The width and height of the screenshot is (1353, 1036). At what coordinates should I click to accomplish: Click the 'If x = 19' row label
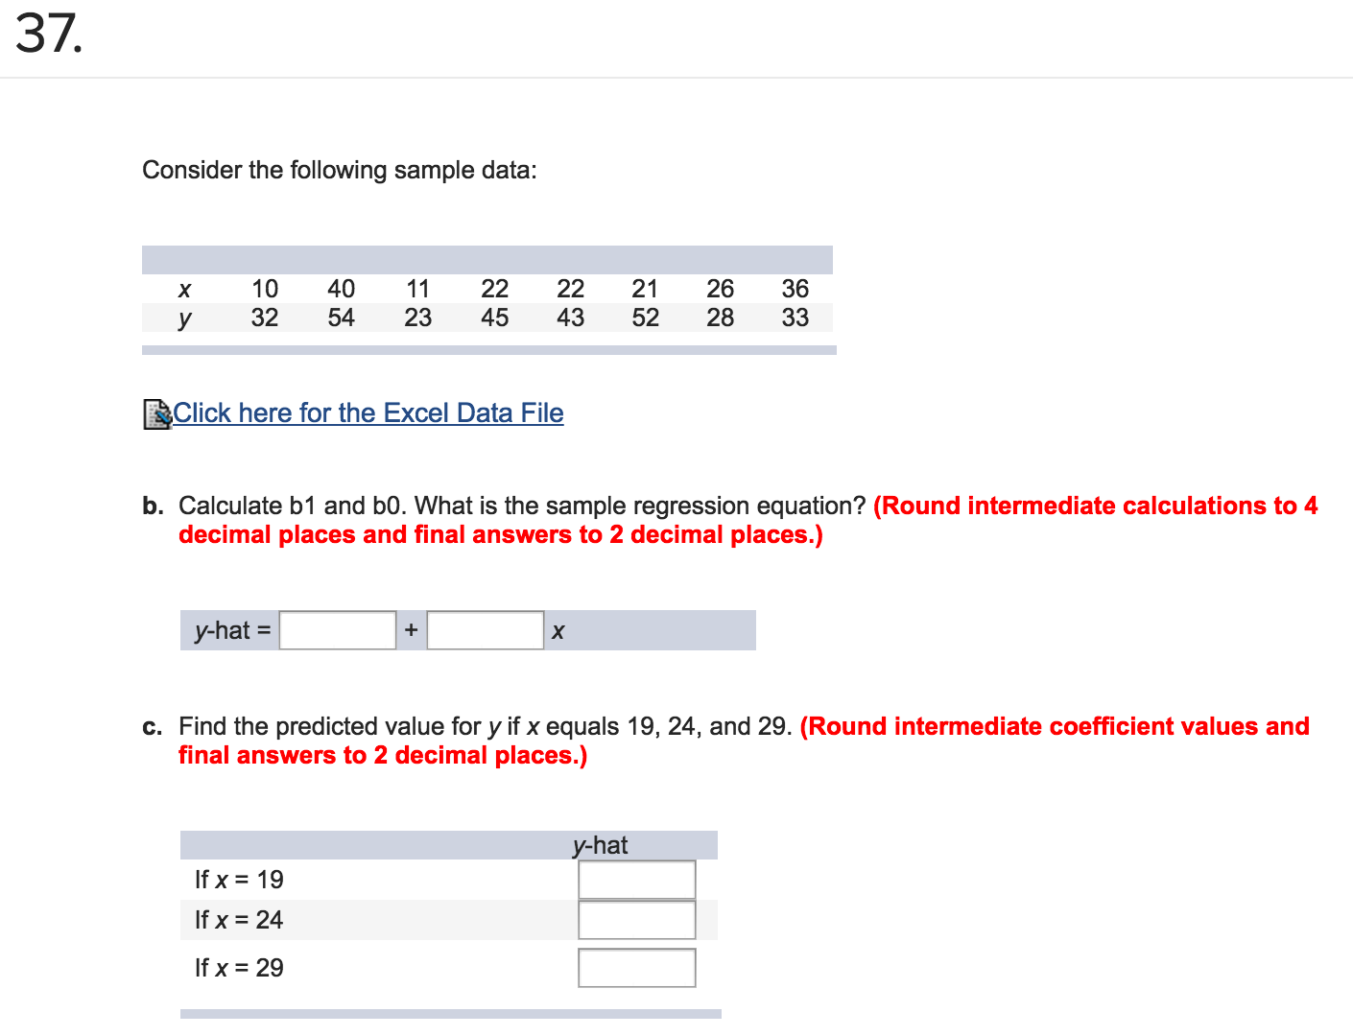[239, 880]
